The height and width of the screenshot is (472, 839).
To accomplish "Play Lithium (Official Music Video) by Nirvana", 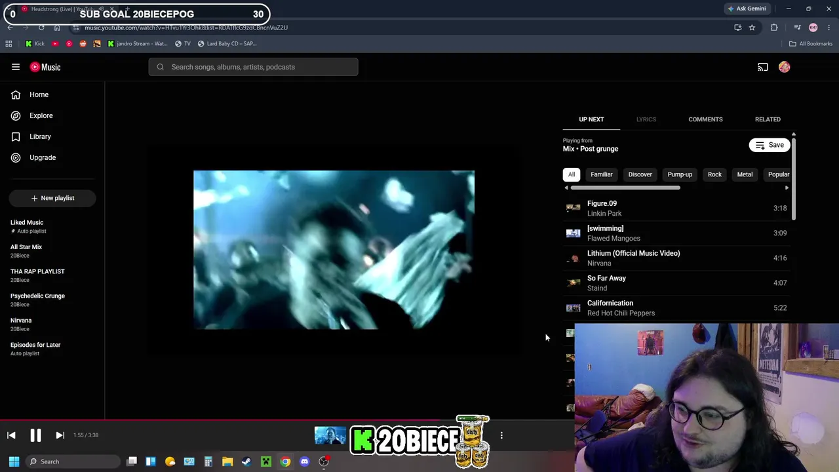I will (x=676, y=258).
